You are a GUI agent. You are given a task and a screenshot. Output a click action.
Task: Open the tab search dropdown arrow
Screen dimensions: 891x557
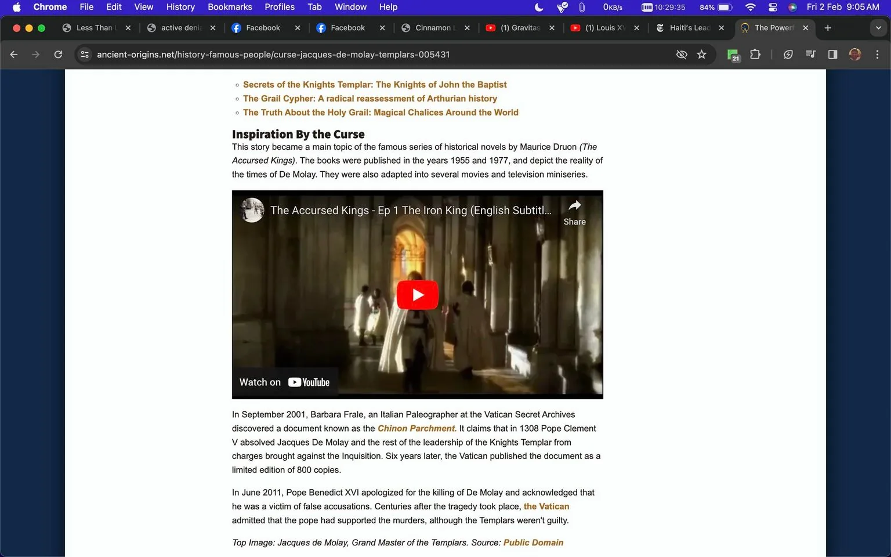coord(878,28)
